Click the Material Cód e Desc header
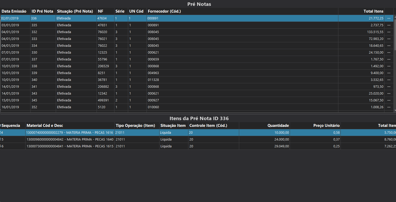 point(70,126)
